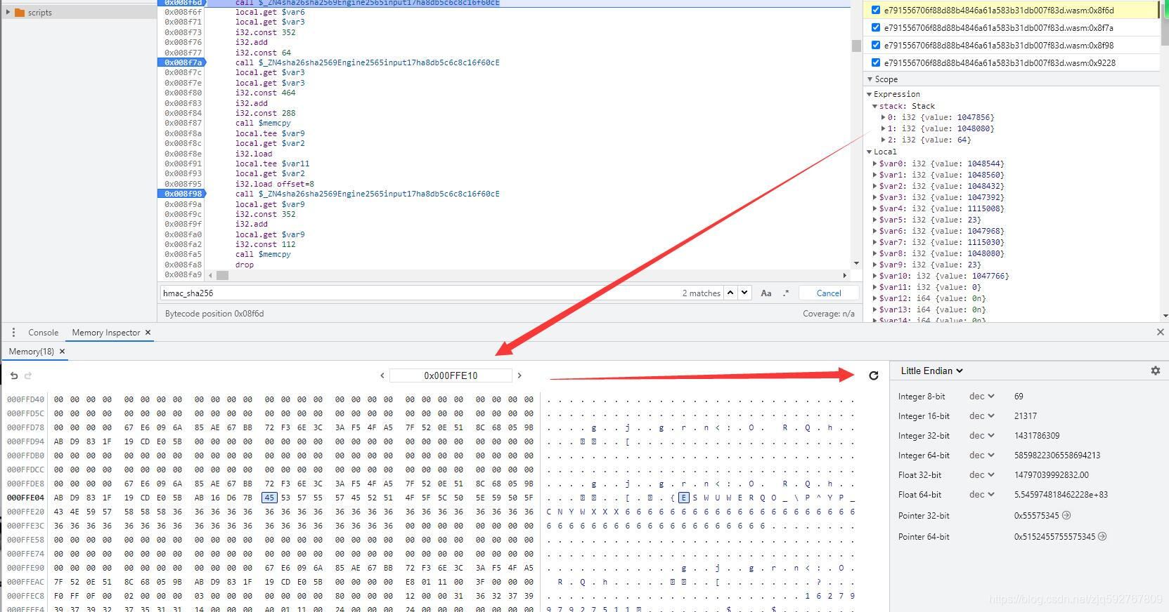Screen dimensions: 1169x612
Task: Toggle breakpoint at line 0x008f7a
Action: click(x=183, y=62)
